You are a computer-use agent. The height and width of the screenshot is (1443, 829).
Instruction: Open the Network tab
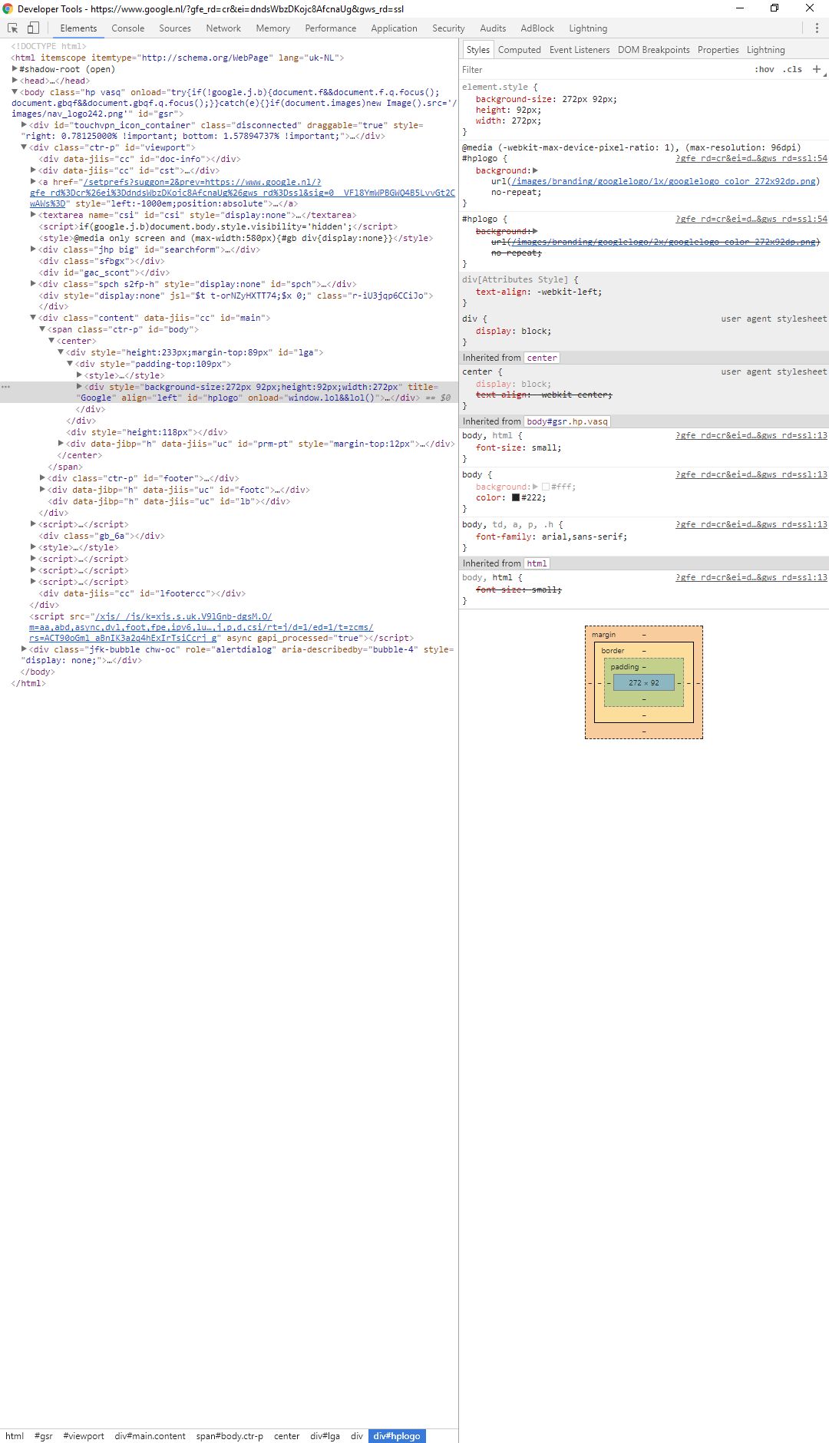coord(223,28)
